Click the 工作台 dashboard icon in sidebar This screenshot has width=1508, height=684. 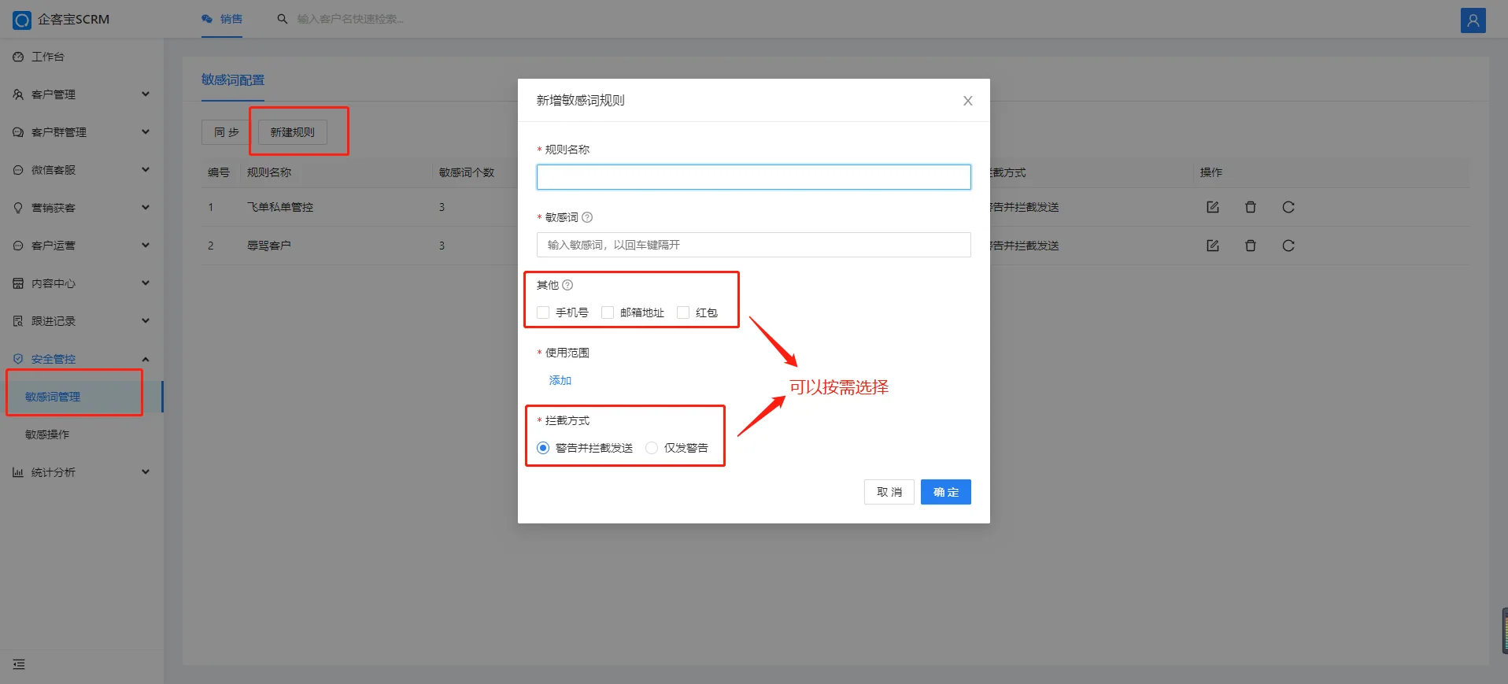(x=18, y=57)
